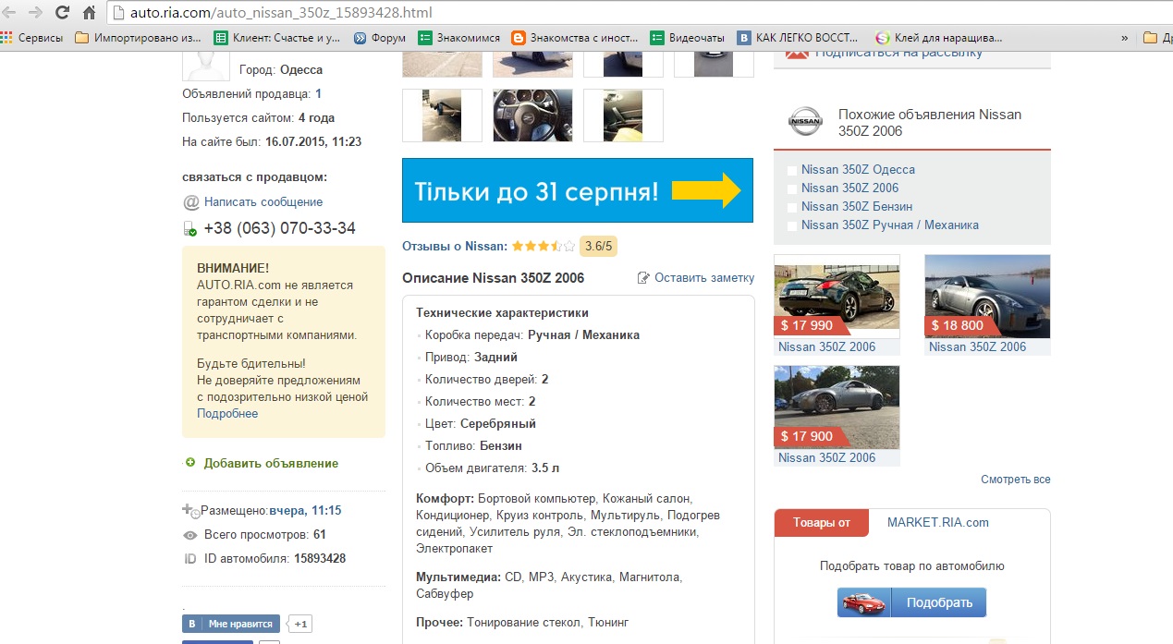Open the $ 17 900 Nissan 350Z photo

[x=837, y=407]
